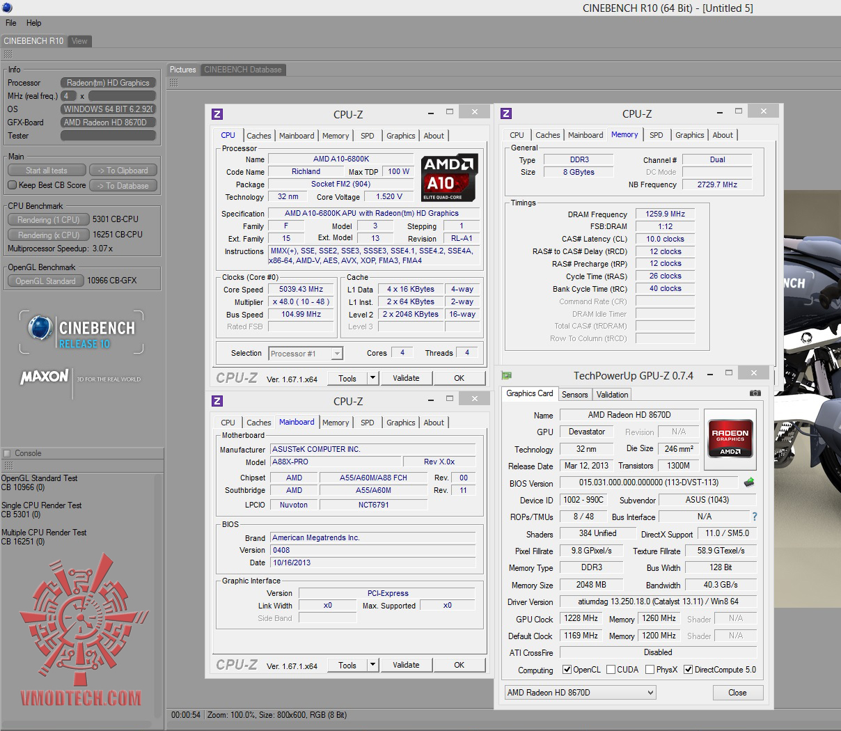
Task: Click the Tester input field
Action: pos(108,136)
